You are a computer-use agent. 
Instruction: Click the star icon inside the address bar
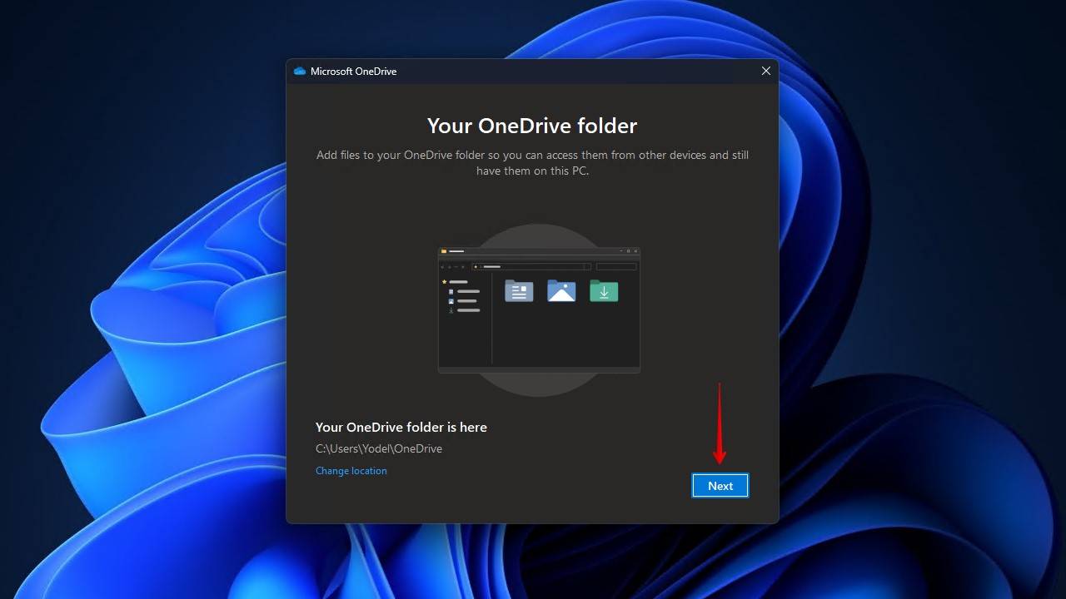click(x=476, y=267)
